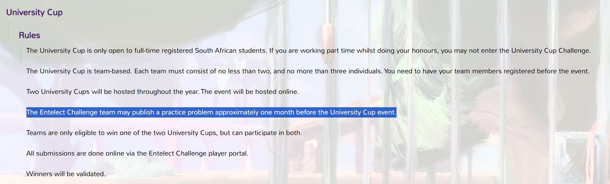Click the 'All submissions are done online' line
610x184 pixels.
[137, 154]
